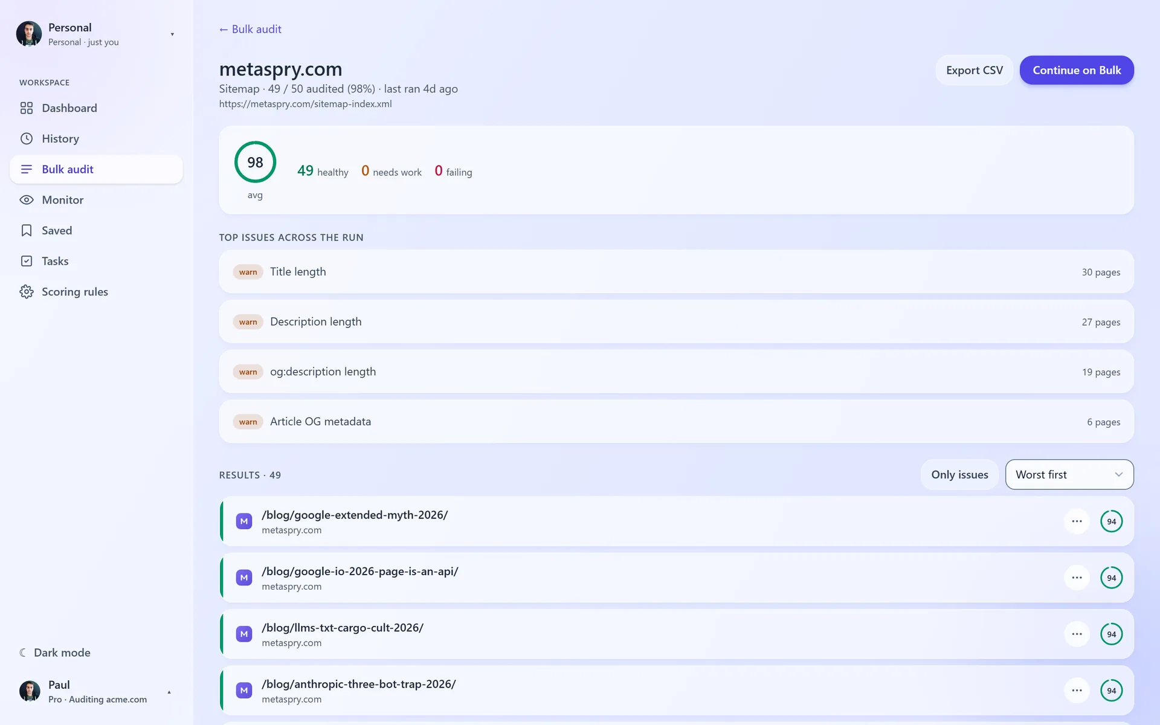The height and width of the screenshot is (725, 1160).
Task: Toggle the Only issues filter
Action: point(959,475)
